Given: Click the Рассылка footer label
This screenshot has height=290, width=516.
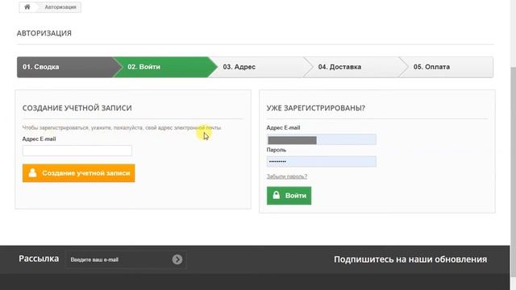Looking at the screenshot, I should [39, 259].
